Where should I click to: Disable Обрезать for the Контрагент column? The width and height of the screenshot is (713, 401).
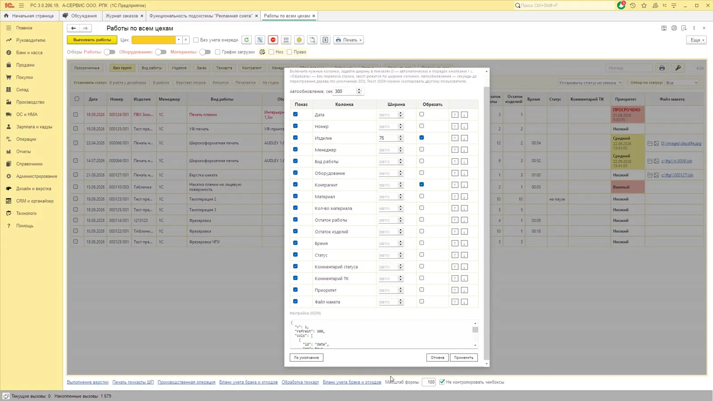422,184
